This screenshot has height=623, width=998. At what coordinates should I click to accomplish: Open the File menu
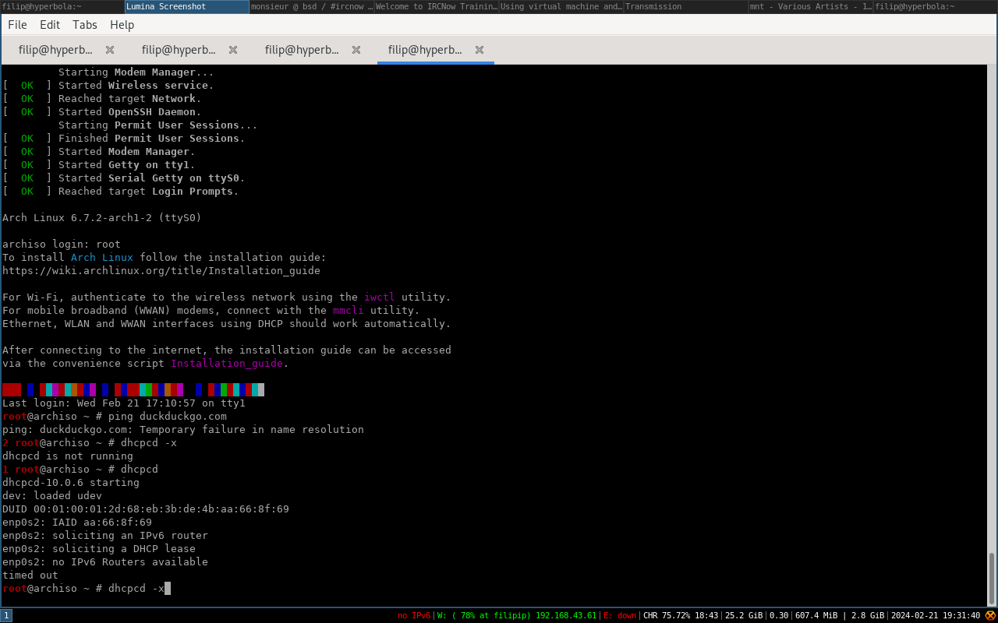[x=17, y=25]
